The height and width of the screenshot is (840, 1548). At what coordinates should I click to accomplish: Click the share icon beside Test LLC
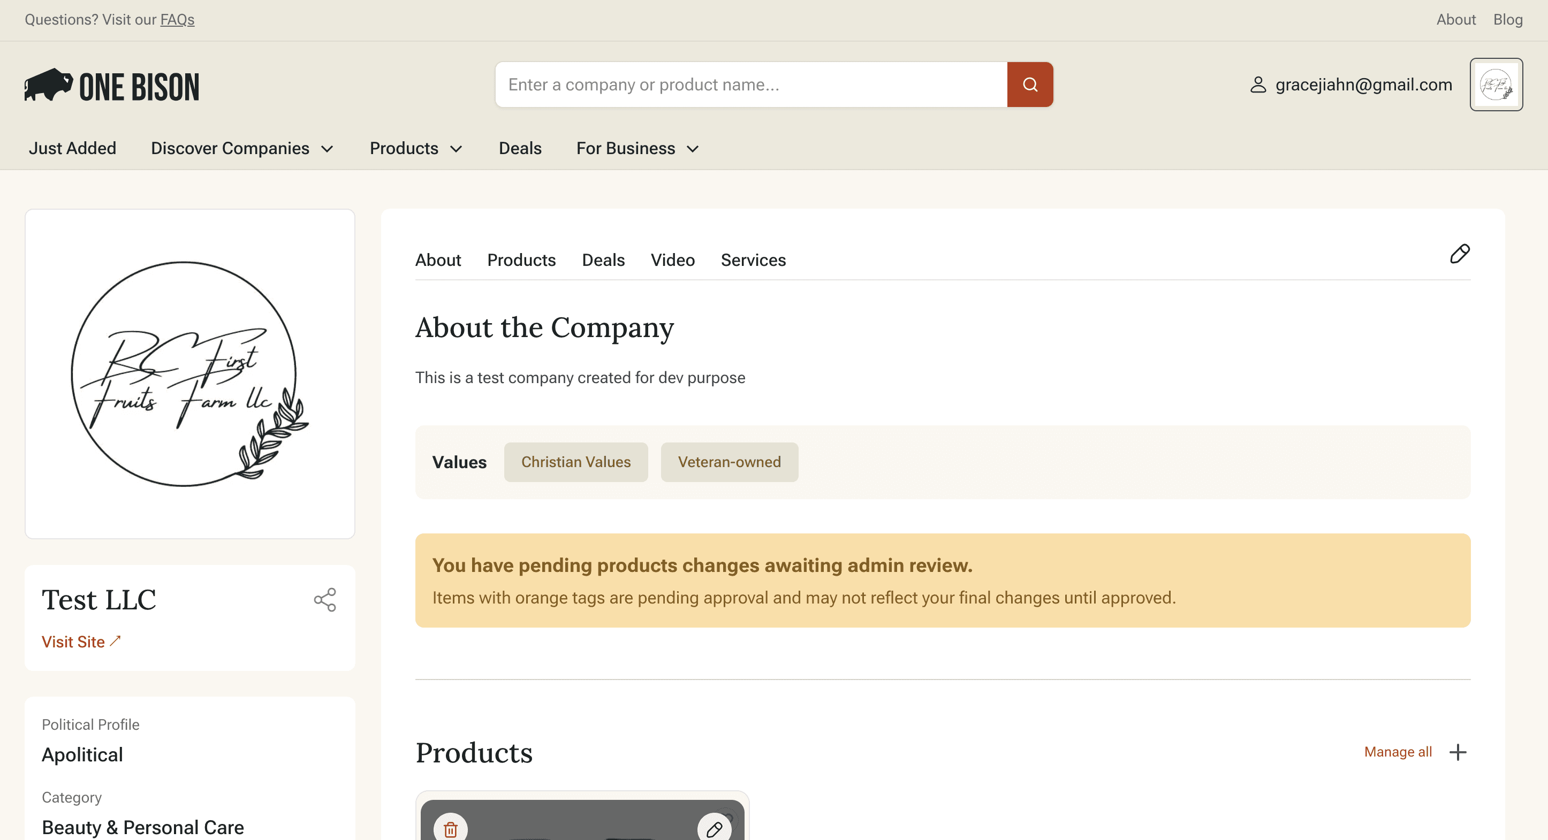click(x=325, y=600)
